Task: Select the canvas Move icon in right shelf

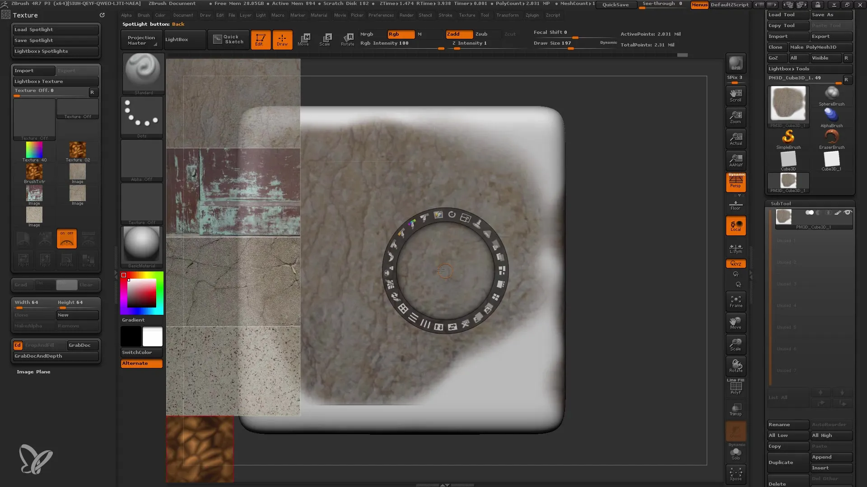Action: [x=736, y=323]
